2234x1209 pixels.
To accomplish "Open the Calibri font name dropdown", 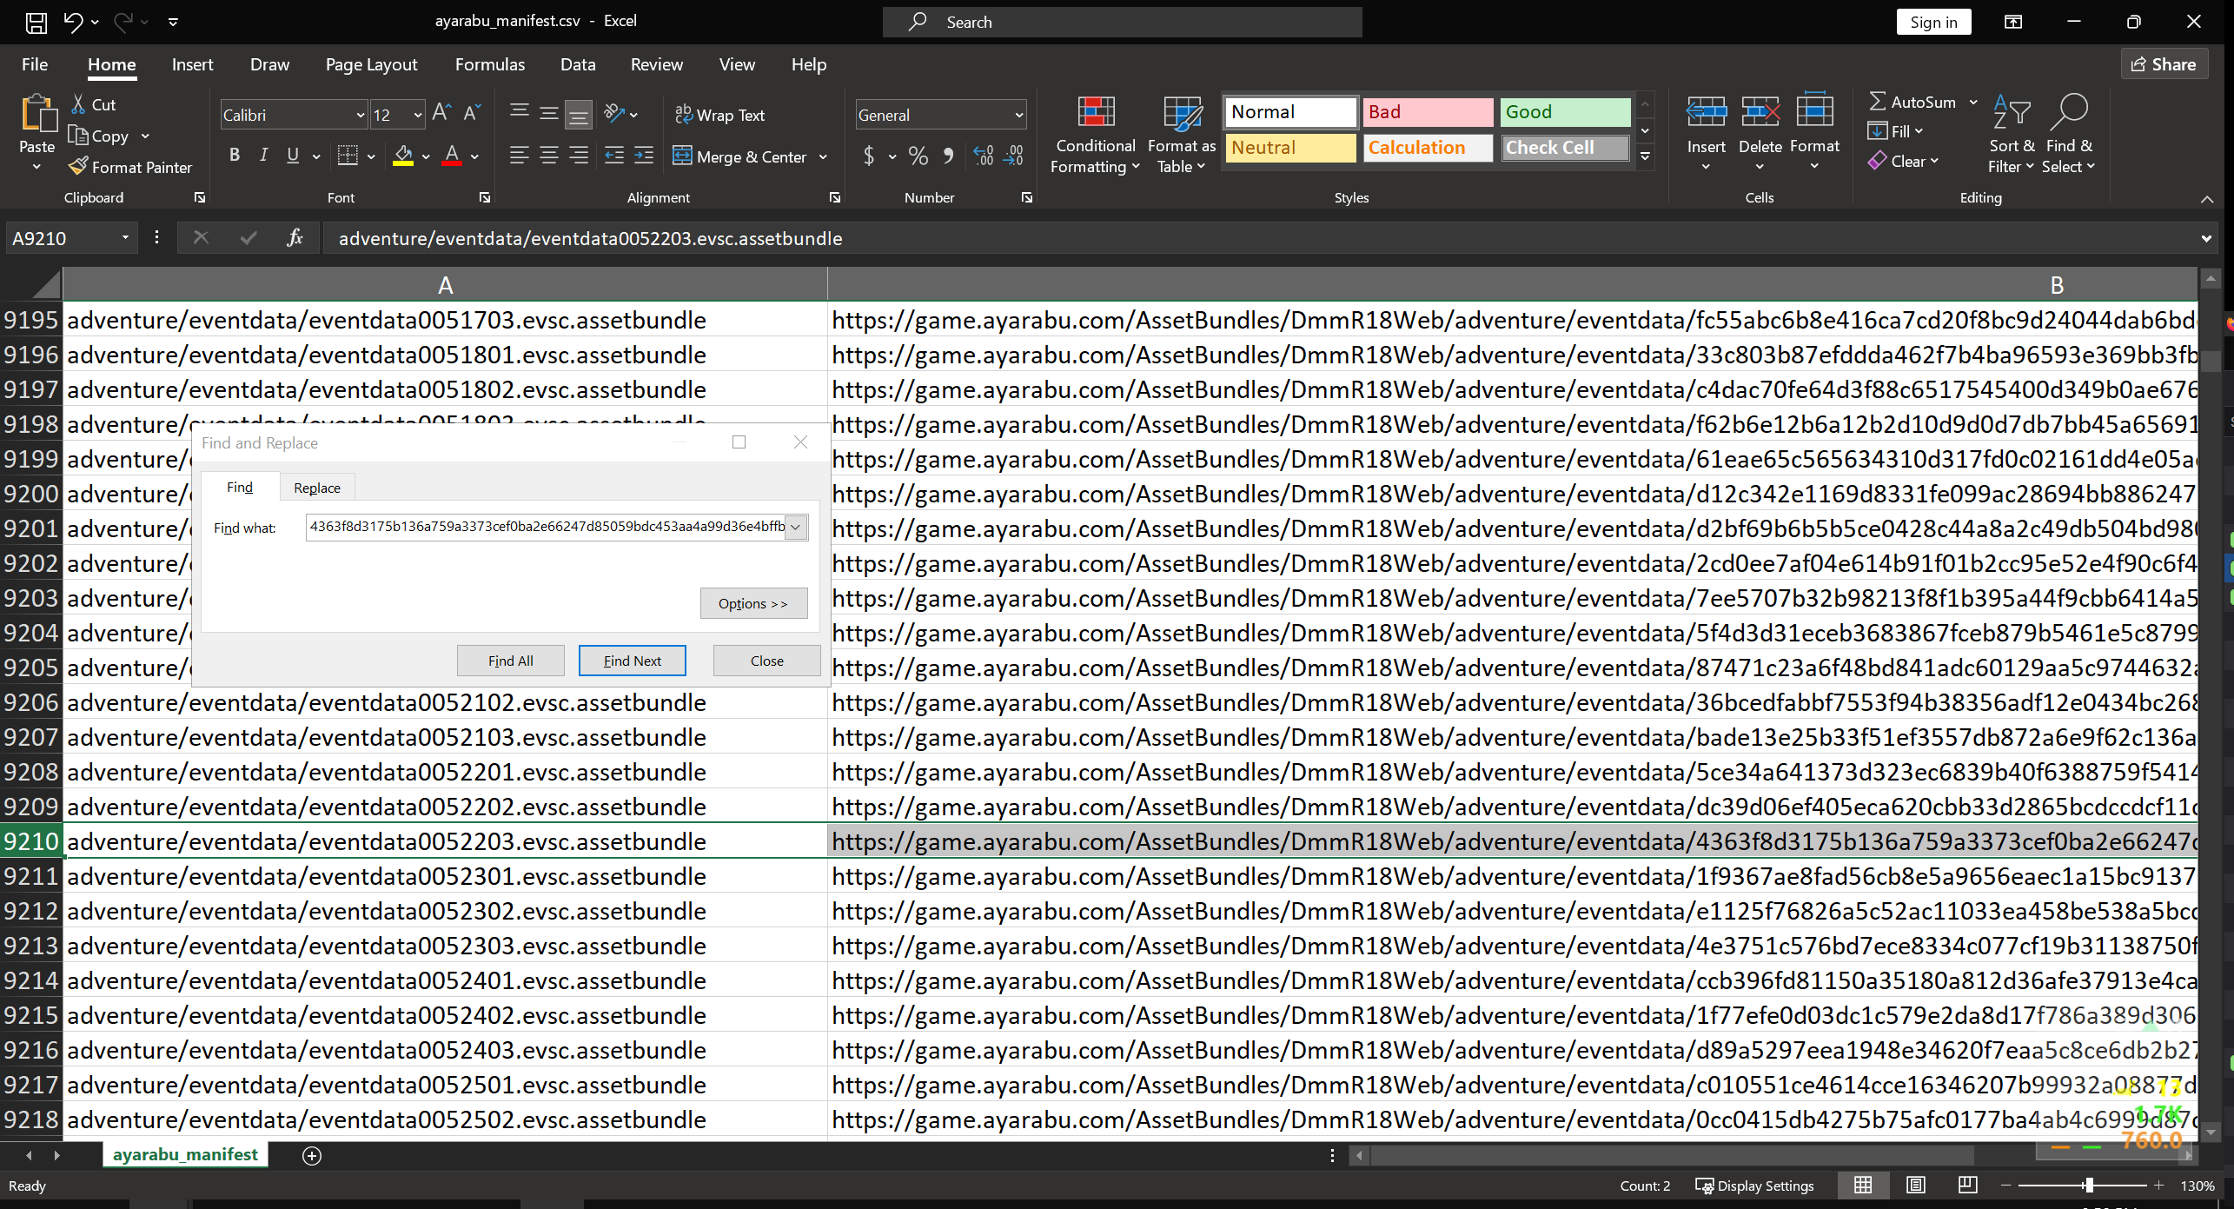I will [360, 115].
